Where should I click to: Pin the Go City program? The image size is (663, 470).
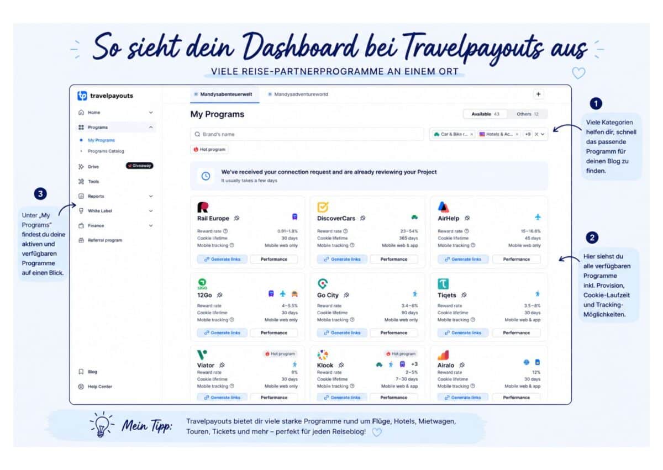[x=346, y=295]
